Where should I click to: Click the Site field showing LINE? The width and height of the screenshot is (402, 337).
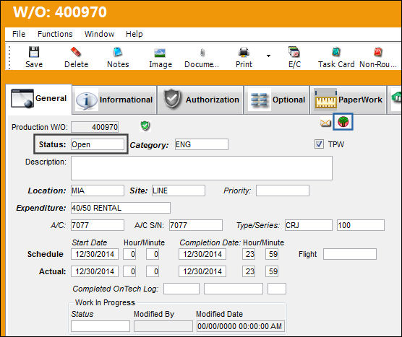pyautogui.click(x=179, y=191)
